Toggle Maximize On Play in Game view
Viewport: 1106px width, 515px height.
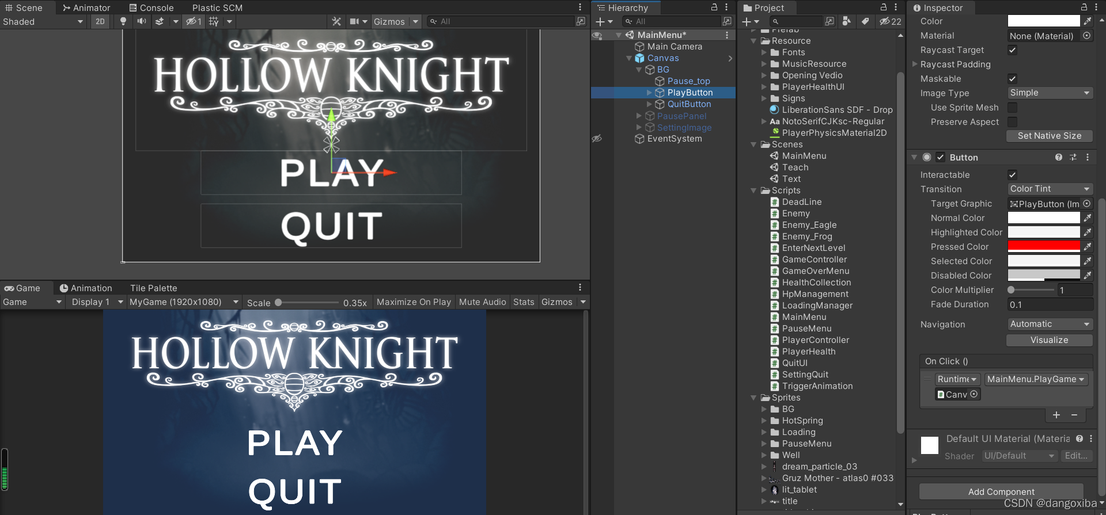[x=414, y=302]
